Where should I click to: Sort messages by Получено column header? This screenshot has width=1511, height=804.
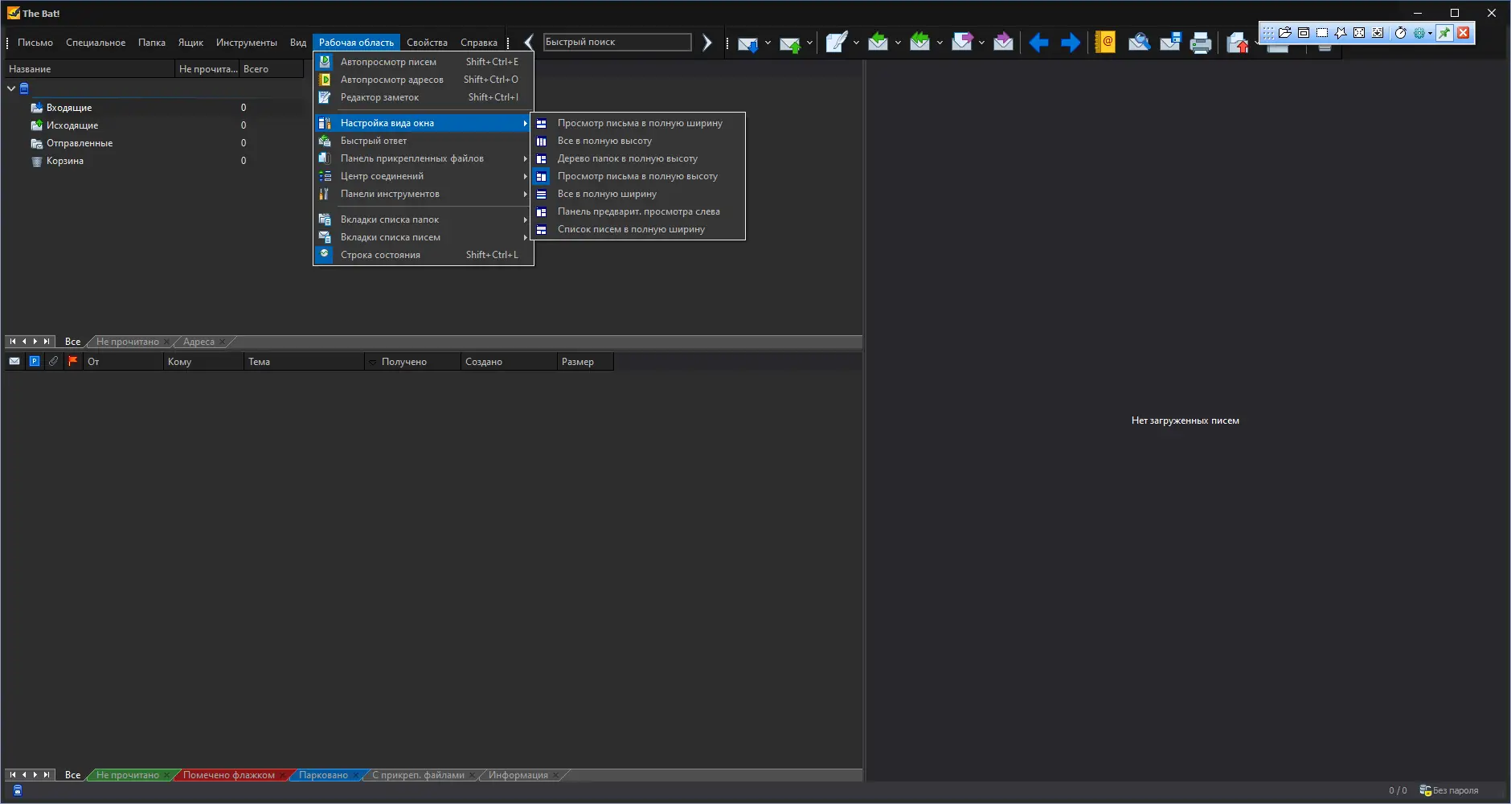(x=412, y=362)
